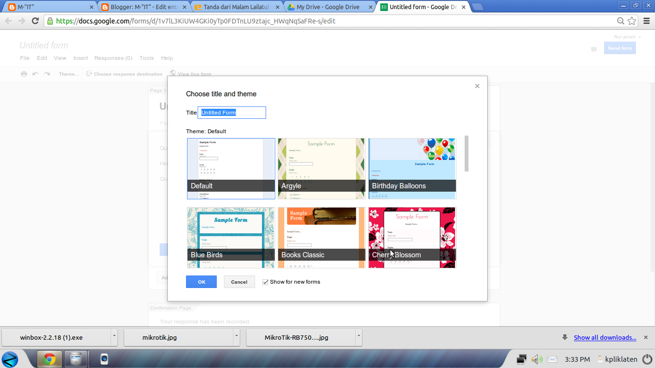Bookmark this page with star icon
The image size is (655, 368).
(632, 21)
